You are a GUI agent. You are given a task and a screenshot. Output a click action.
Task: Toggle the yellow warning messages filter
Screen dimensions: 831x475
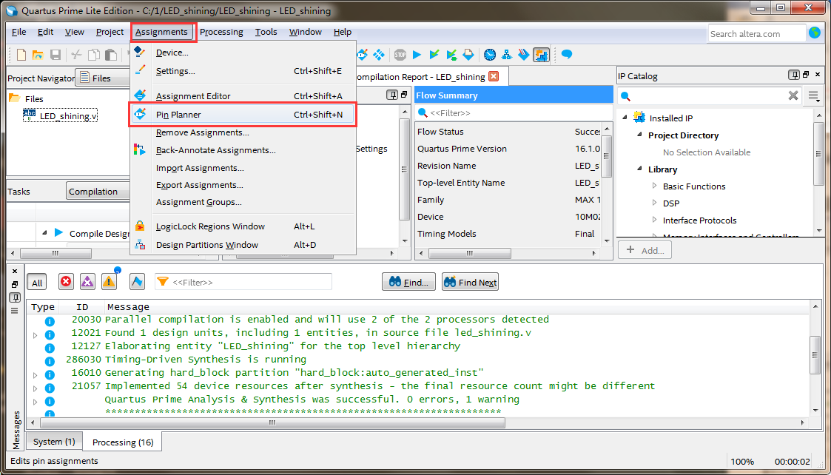[x=110, y=282]
